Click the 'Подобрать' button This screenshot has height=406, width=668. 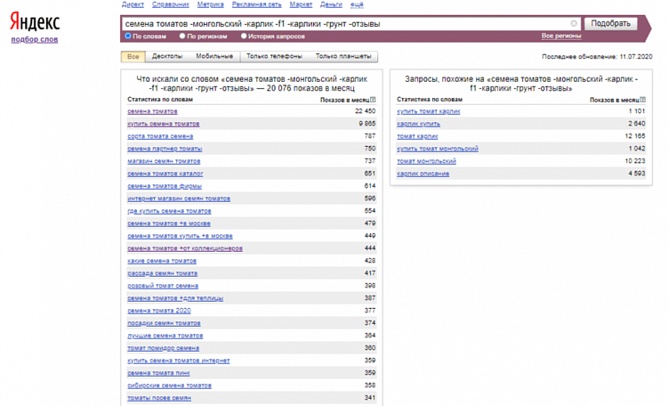coord(610,23)
